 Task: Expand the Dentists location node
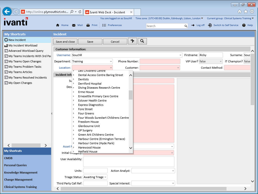click(74, 79)
